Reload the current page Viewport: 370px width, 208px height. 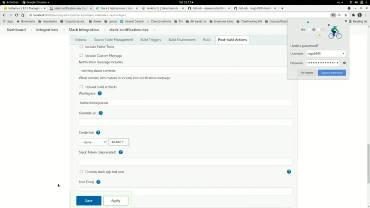16,15
